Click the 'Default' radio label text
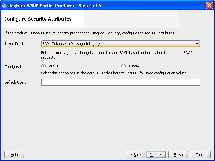The width and height of the screenshot is (215, 161). point(52,66)
